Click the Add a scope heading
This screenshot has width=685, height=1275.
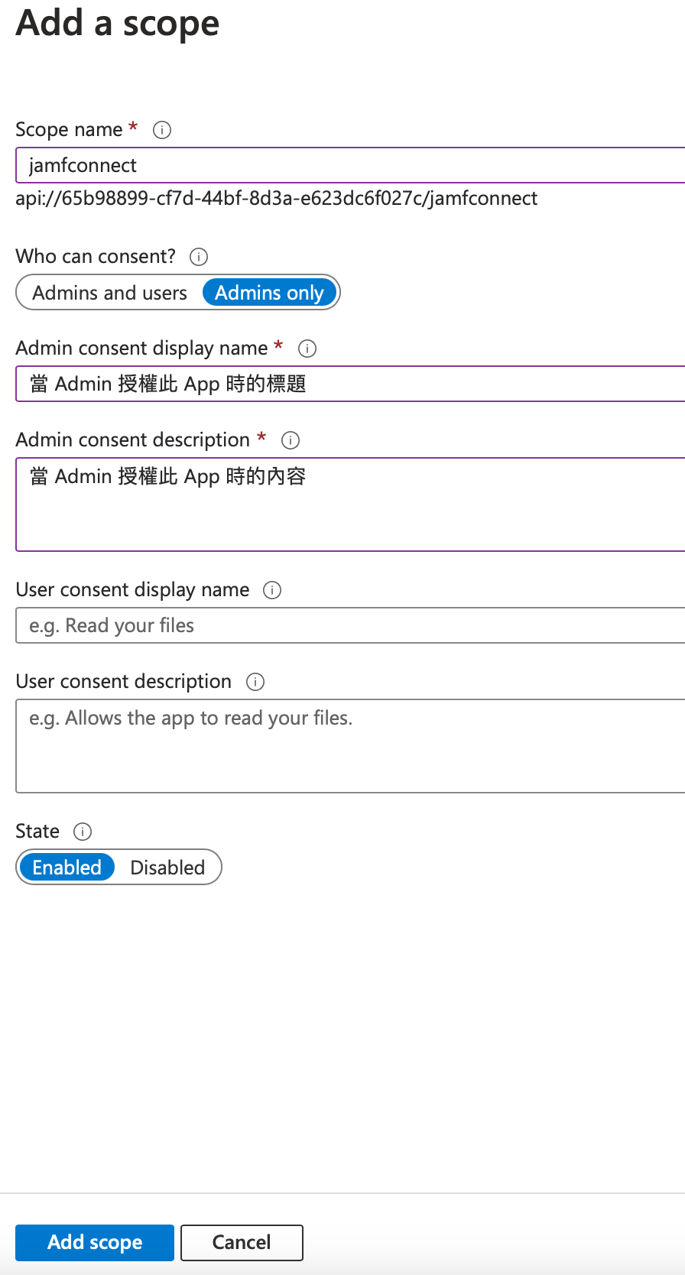point(118,23)
